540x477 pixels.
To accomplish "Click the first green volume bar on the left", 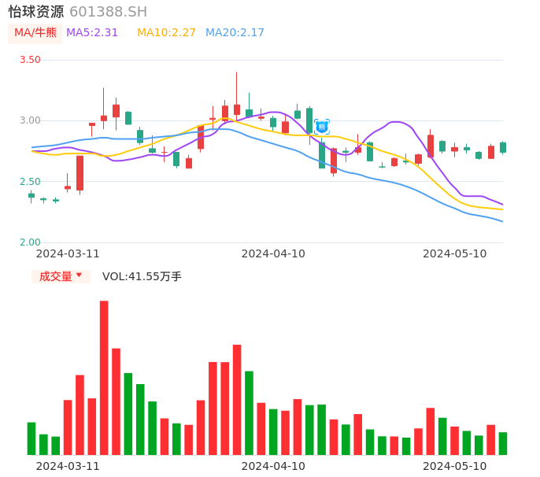I will point(31,438).
